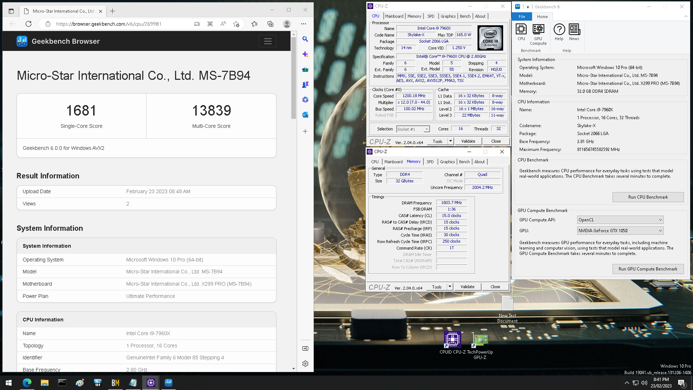693x390 pixels.
Task: Open the Edge sidebar Tools briefcase icon
Action: pos(305,69)
